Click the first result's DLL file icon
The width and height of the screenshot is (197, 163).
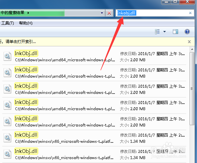[7, 56]
